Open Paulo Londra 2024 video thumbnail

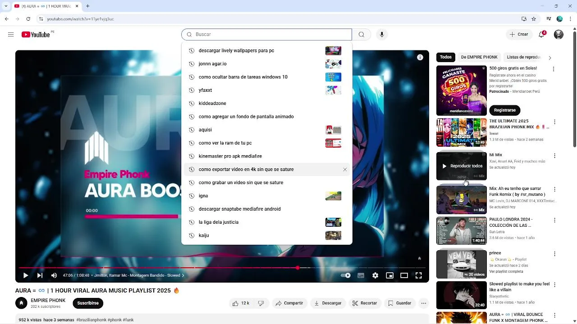tap(462, 231)
